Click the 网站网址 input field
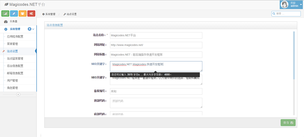304x137 pixels. point(156,45)
